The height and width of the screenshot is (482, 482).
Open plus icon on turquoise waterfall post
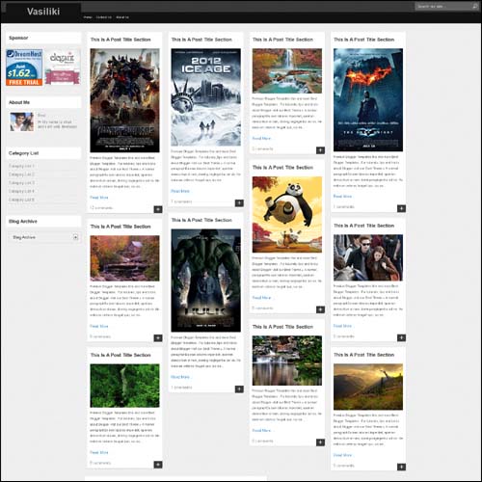(x=320, y=150)
